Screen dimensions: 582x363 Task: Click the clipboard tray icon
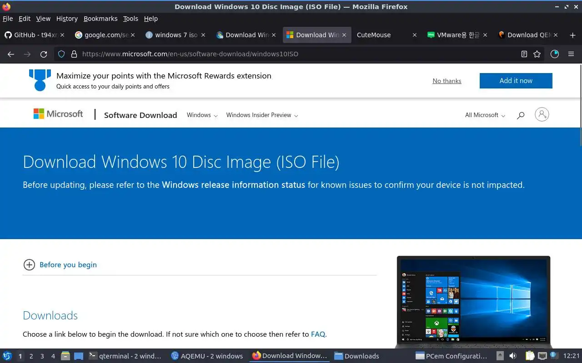tap(530, 356)
